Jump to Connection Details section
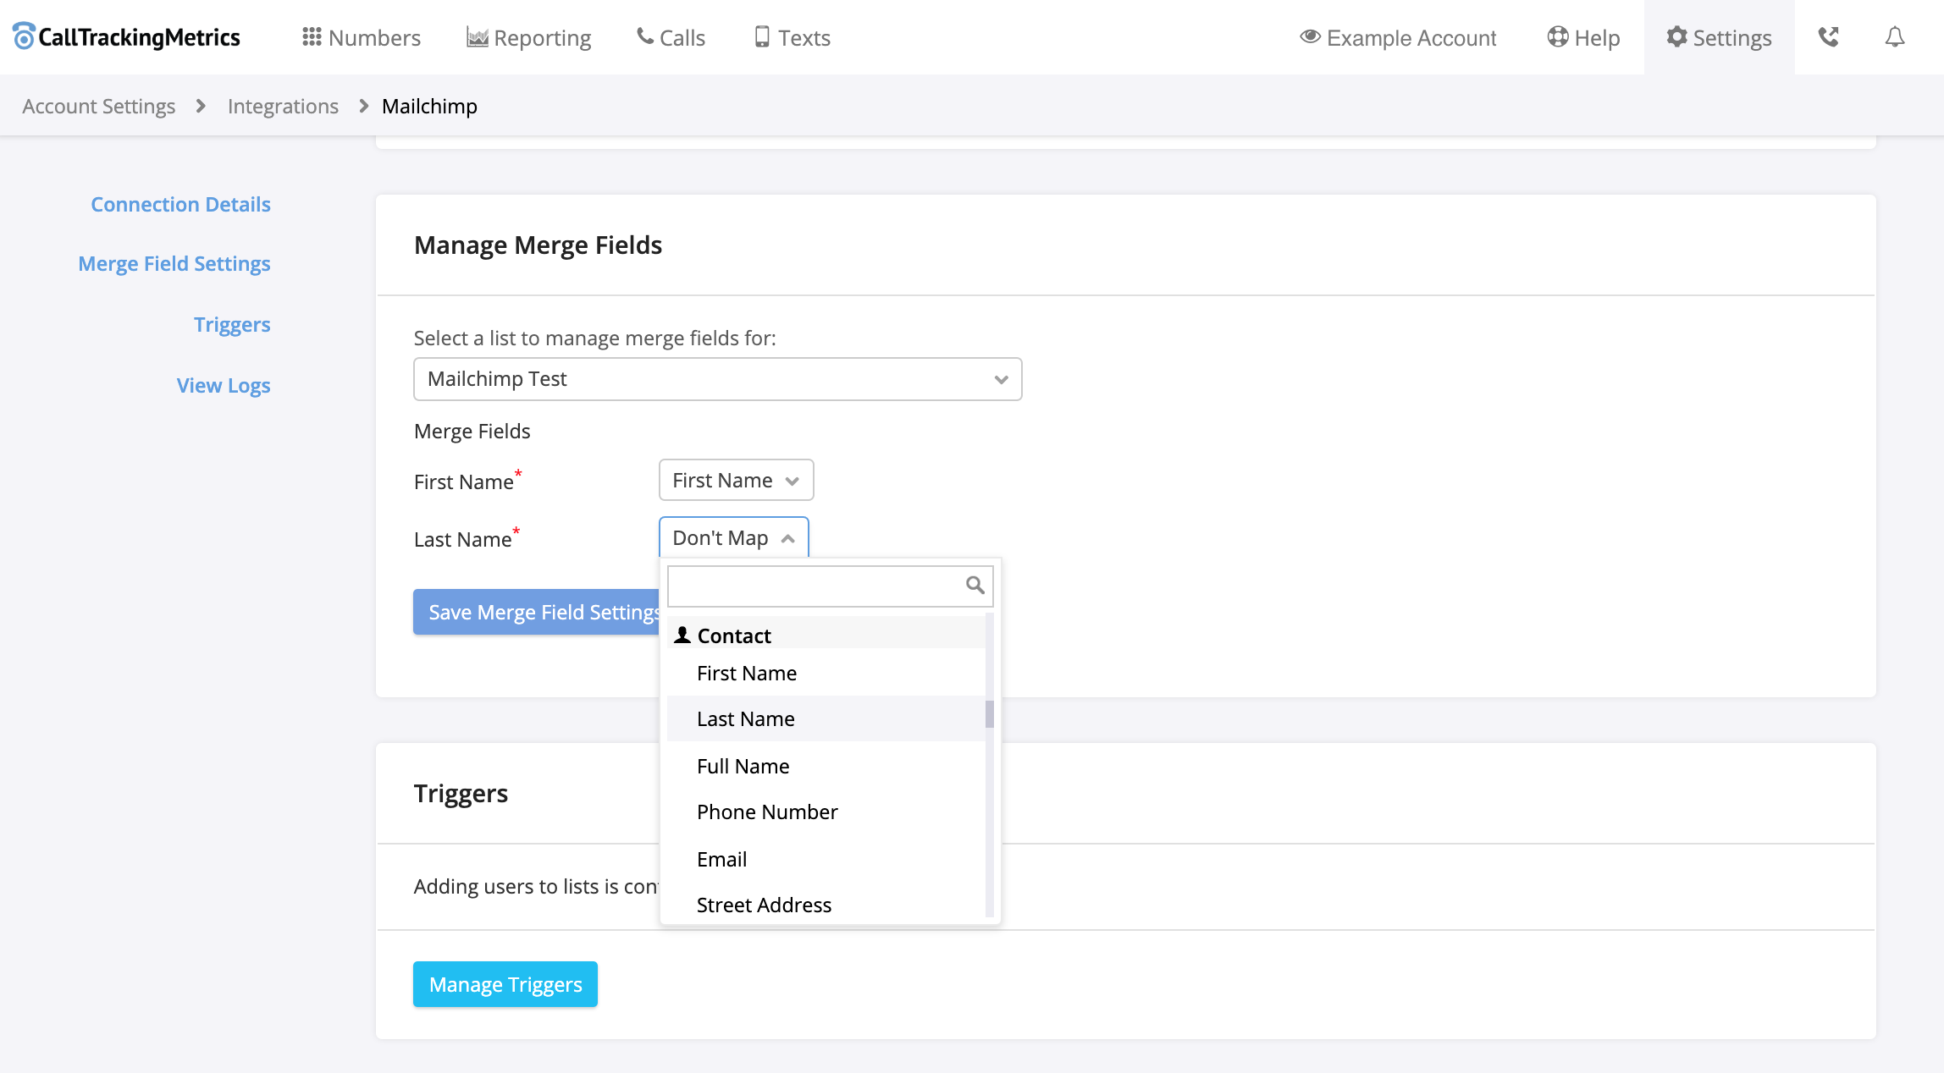Image resolution: width=1944 pixels, height=1073 pixels. point(180,204)
